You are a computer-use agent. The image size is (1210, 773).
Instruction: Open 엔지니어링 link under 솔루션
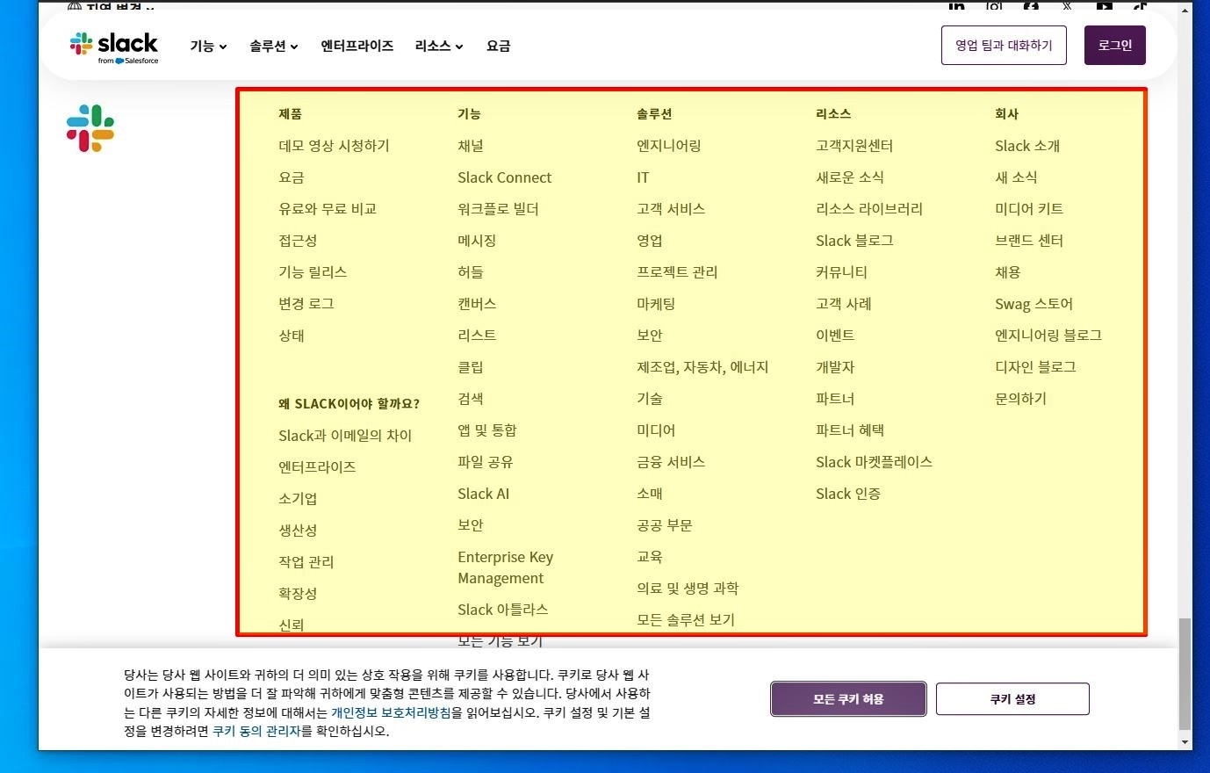tap(669, 146)
